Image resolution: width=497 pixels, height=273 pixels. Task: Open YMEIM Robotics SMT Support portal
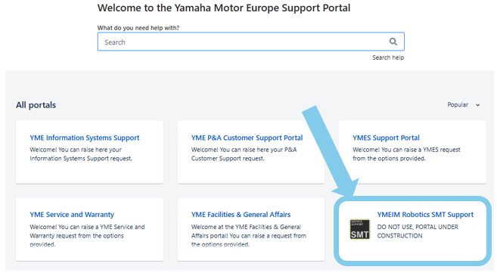pyautogui.click(x=425, y=215)
